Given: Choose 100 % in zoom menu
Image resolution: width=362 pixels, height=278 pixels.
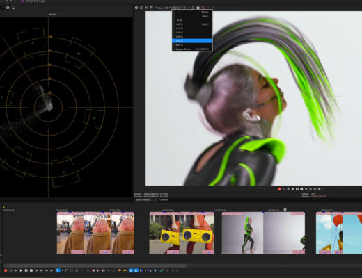Looking at the screenshot, I should point(192,24).
